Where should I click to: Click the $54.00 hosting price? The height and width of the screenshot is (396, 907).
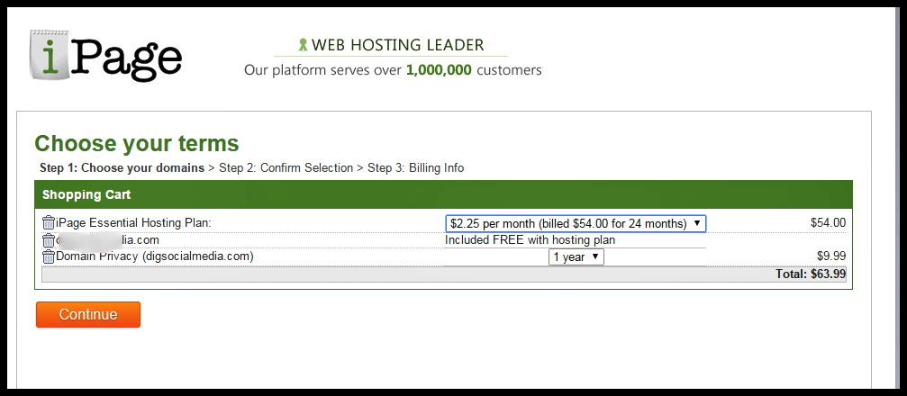(x=829, y=222)
